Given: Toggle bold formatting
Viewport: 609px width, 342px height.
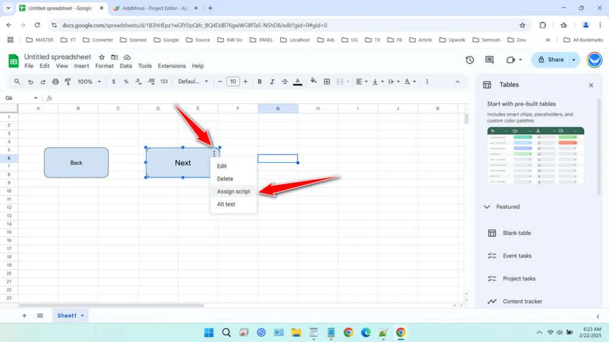Looking at the screenshot, I should (x=259, y=81).
